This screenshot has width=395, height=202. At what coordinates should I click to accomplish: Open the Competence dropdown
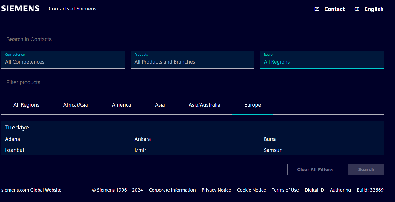click(x=63, y=60)
